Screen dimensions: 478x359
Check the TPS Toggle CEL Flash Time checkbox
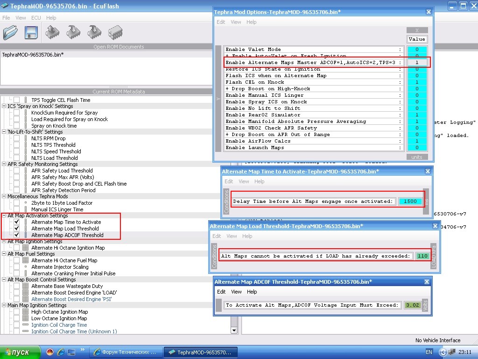point(16,100)
